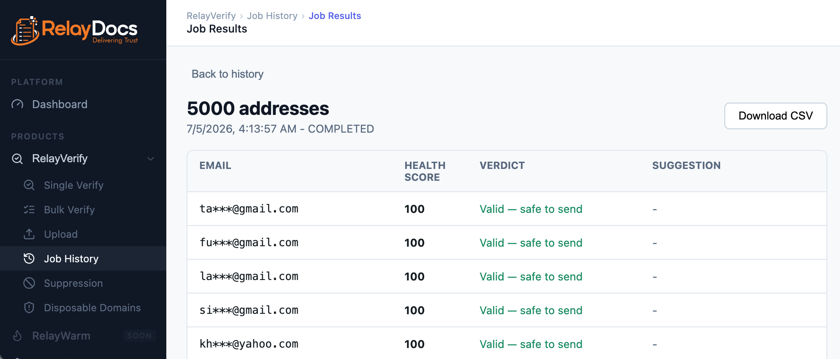Click the RelayVerify magnifier check icon
Screen dimensions: 840x359
[17, 159]
